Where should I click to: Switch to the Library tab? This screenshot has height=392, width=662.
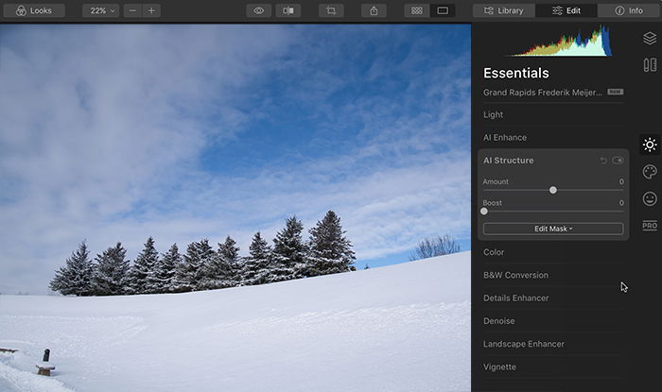coord(504,10)
